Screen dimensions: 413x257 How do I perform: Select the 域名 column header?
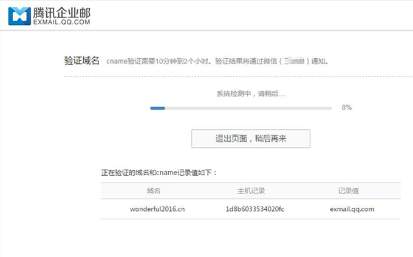tap(154, 190)
